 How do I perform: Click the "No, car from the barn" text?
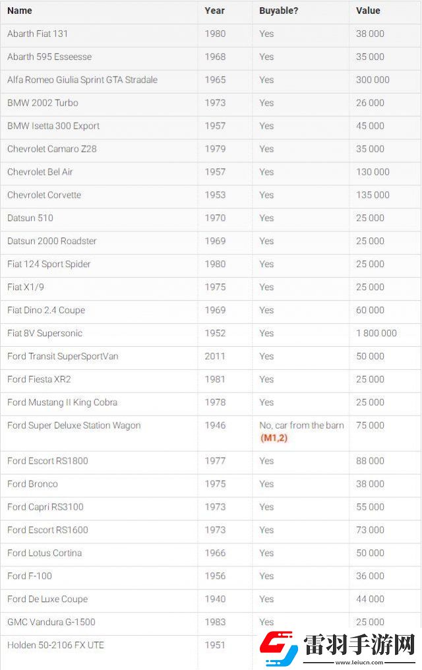coord(301,425)
